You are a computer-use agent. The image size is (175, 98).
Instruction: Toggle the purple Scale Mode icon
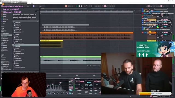[x=33, y=6]
